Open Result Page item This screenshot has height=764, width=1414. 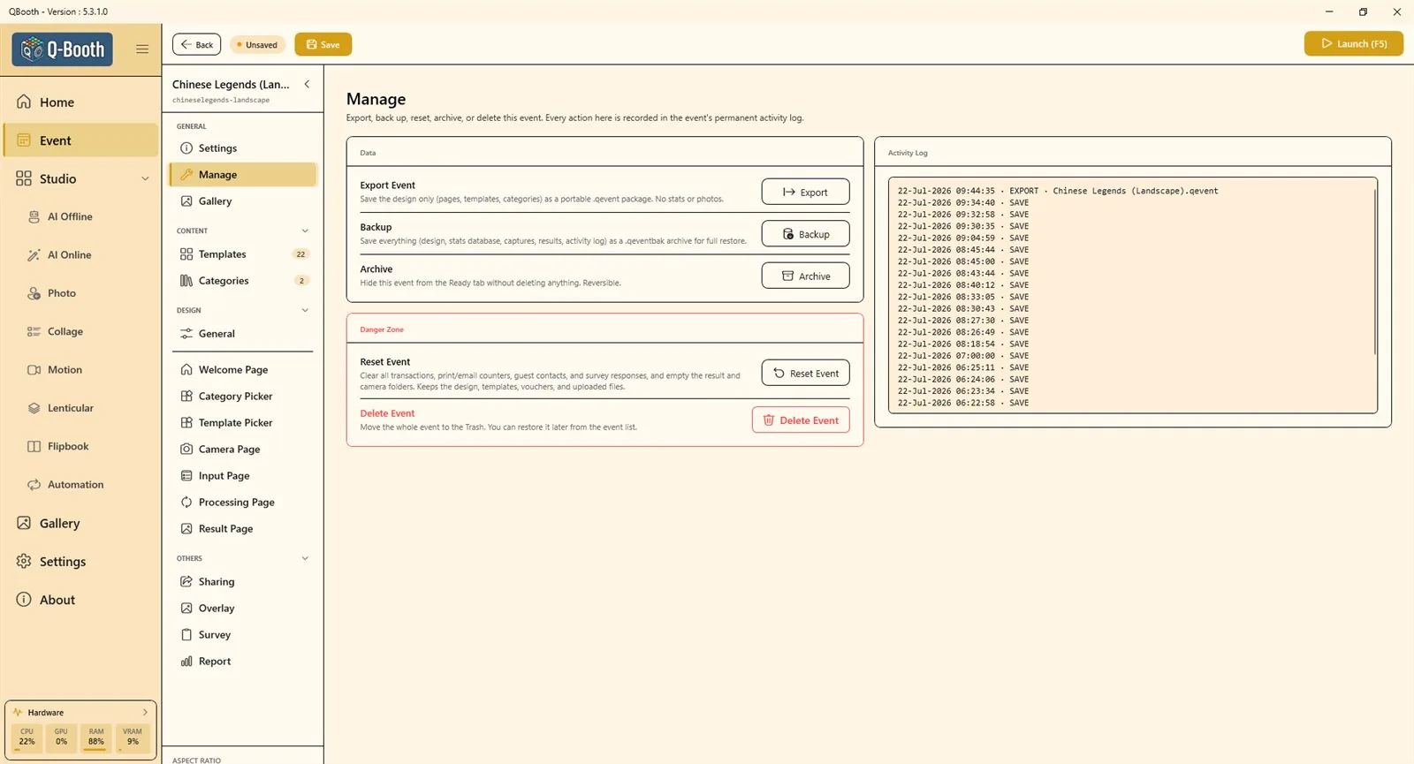click(x=243, y=529)
